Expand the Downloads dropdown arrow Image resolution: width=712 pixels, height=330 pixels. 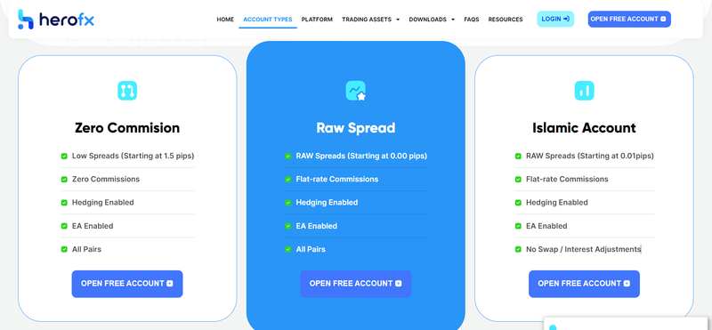pos(453,20)
